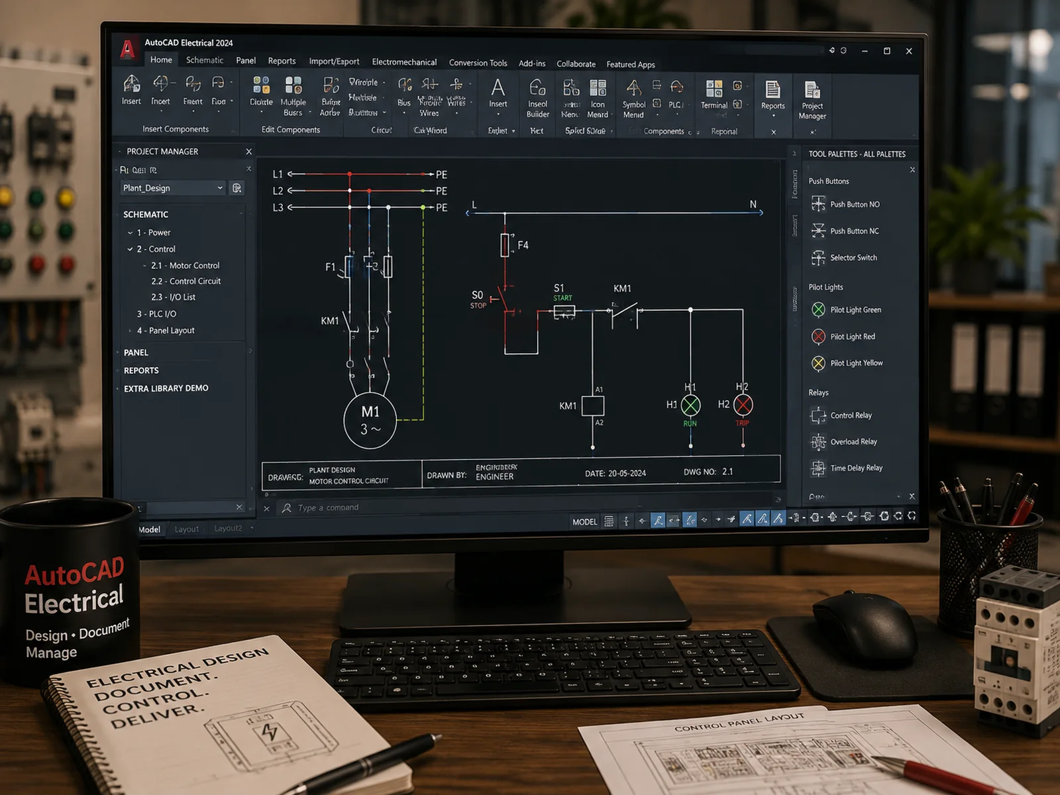This screenshot has height=795, width=1060.
Task: Open the Collaborate ribbon tab
Action: [x=576, y=64]
